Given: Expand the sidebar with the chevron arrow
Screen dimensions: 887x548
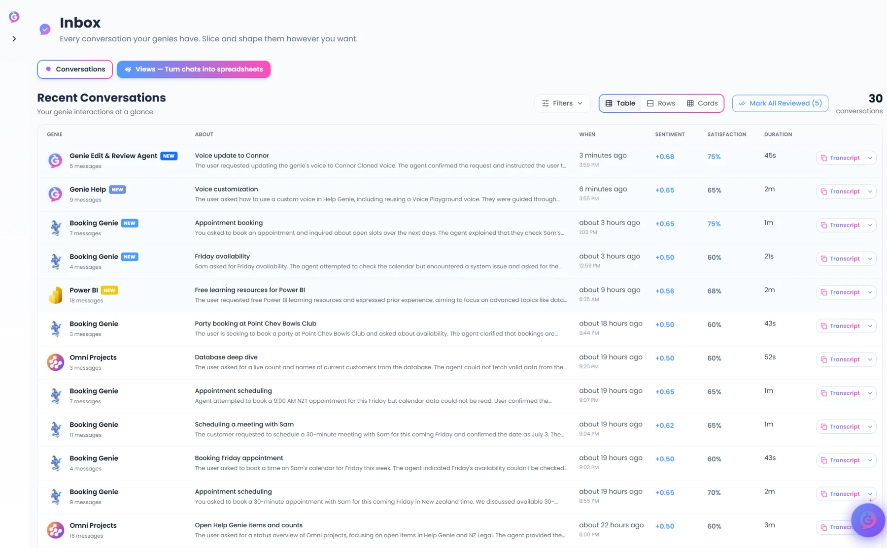Looking at the screenshot, I should point(14,39).
